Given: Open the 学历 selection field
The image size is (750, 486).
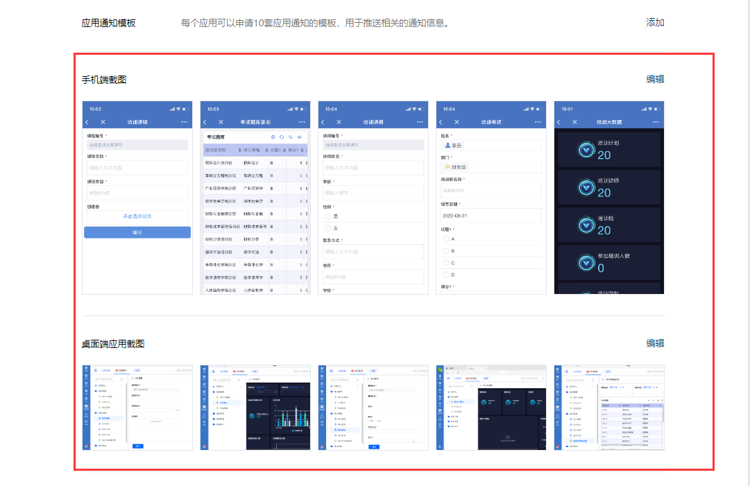Looking at the screenshot, I should click(x=373, y=277).
